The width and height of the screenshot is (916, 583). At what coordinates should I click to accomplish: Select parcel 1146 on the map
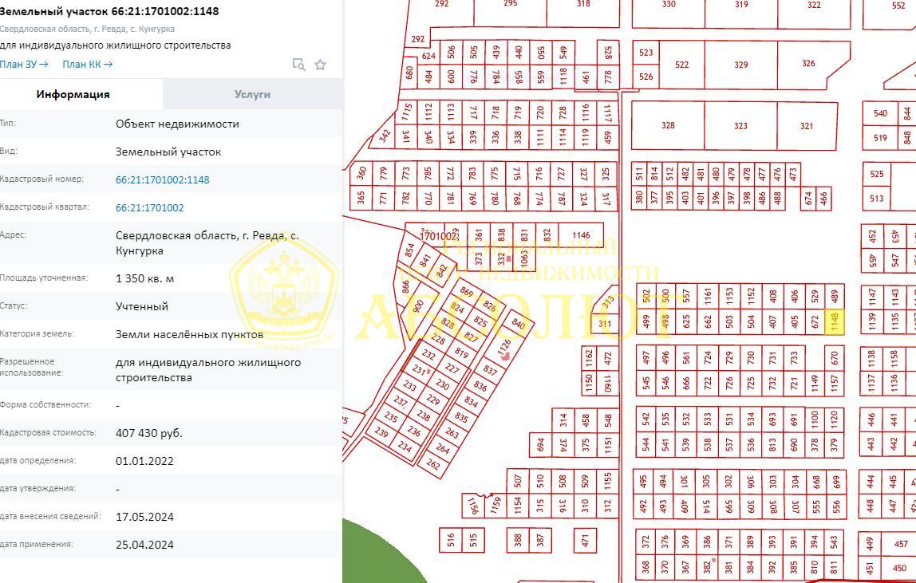pos(581,235)
